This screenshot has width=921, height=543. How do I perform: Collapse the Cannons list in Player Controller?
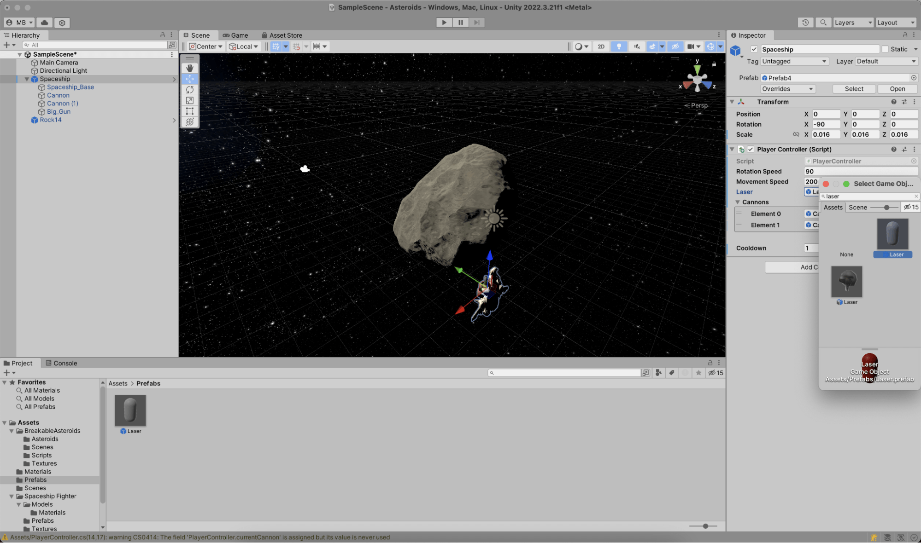pyautogui.click(x=738, y=202)
